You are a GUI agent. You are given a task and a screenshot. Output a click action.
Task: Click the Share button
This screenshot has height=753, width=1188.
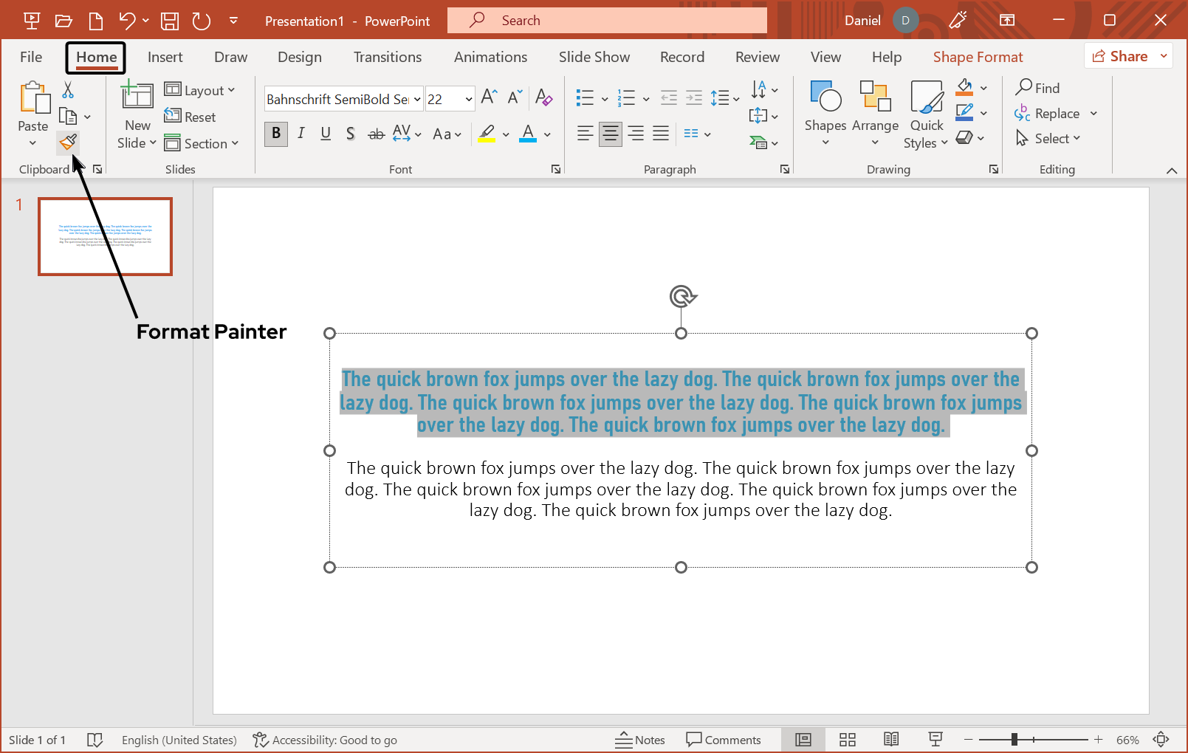1122,55
